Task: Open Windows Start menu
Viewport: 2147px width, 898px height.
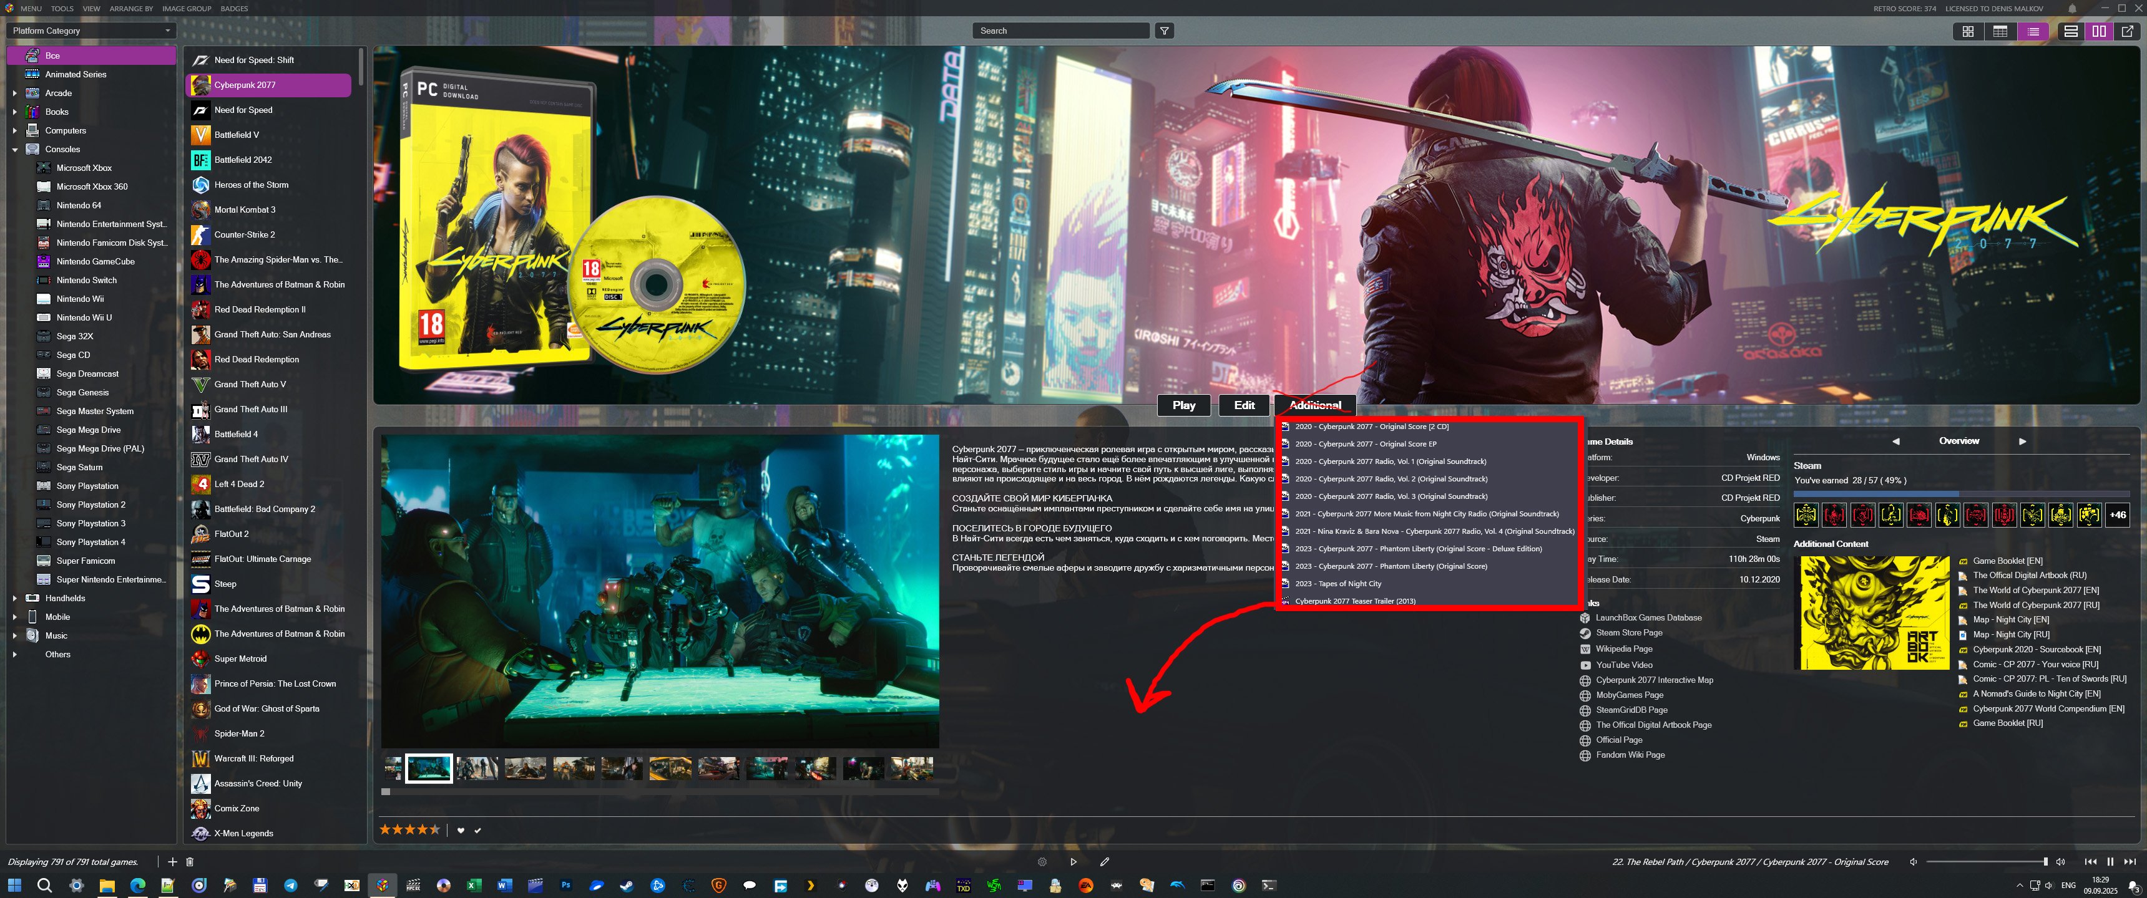Action: pyautogui.click(x=14, y=886)
